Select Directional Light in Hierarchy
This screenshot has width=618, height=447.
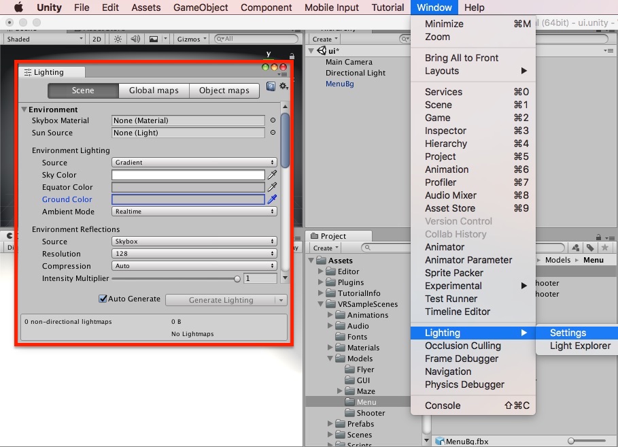point(355,73)
